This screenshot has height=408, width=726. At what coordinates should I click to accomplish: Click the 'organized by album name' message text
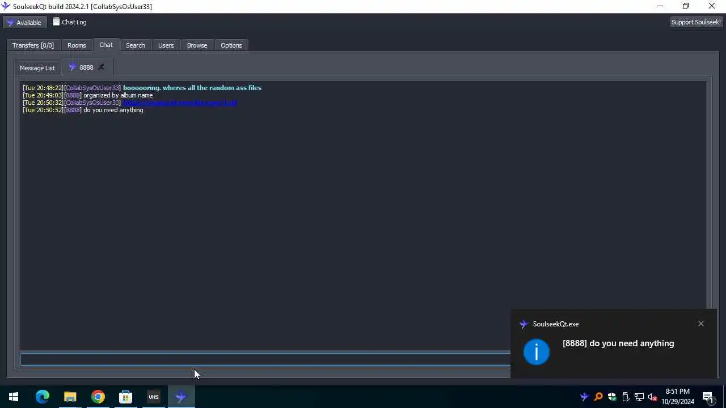pos(118,95)
